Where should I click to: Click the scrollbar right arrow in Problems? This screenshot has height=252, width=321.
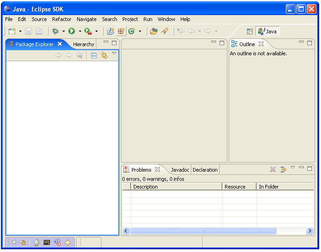[310, 231]
